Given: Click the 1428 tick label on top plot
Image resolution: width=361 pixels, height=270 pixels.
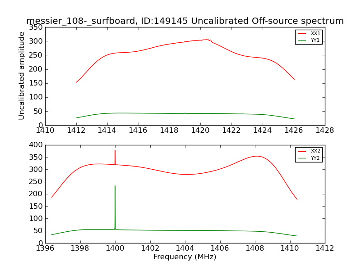Looking at the screenshot, I should [324, 130].
